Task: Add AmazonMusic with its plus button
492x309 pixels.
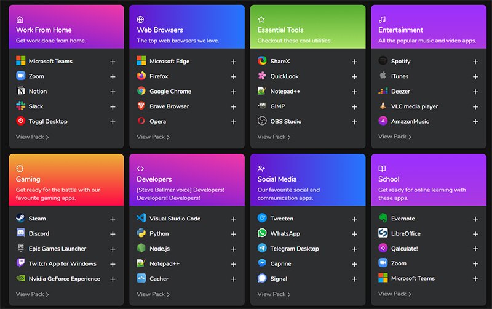Action: point(475,121)
